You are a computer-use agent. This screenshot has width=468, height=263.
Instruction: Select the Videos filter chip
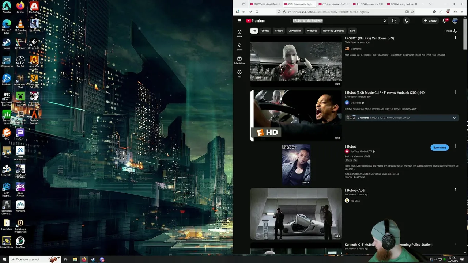(x=279, y=31)
